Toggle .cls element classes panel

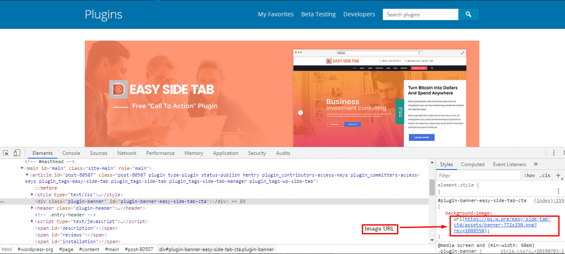(545, 176)
